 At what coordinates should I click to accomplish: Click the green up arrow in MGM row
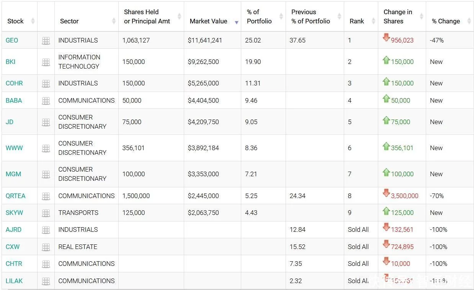386,172
